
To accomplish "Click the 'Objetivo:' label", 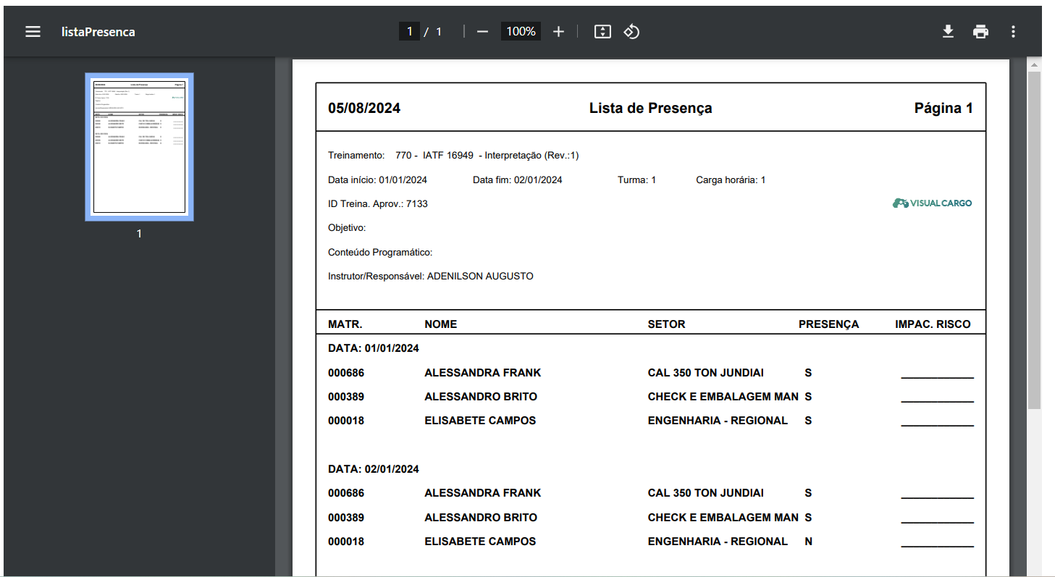I will click(347, 228).
